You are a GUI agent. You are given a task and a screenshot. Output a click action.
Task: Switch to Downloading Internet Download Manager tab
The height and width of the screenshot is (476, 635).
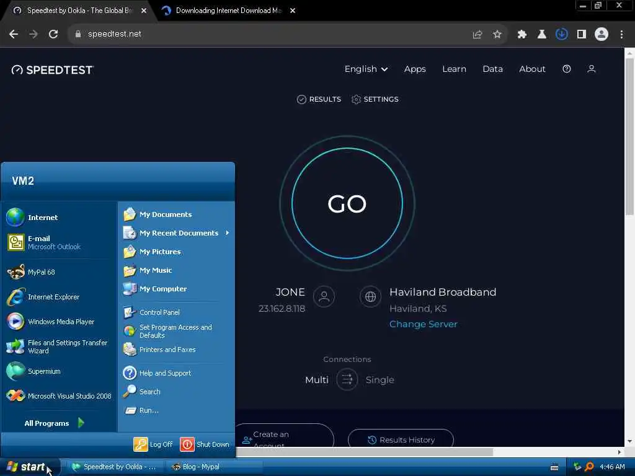229,11
